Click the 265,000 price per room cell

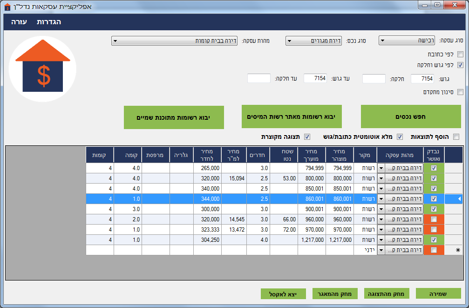(x=207, y=168)
